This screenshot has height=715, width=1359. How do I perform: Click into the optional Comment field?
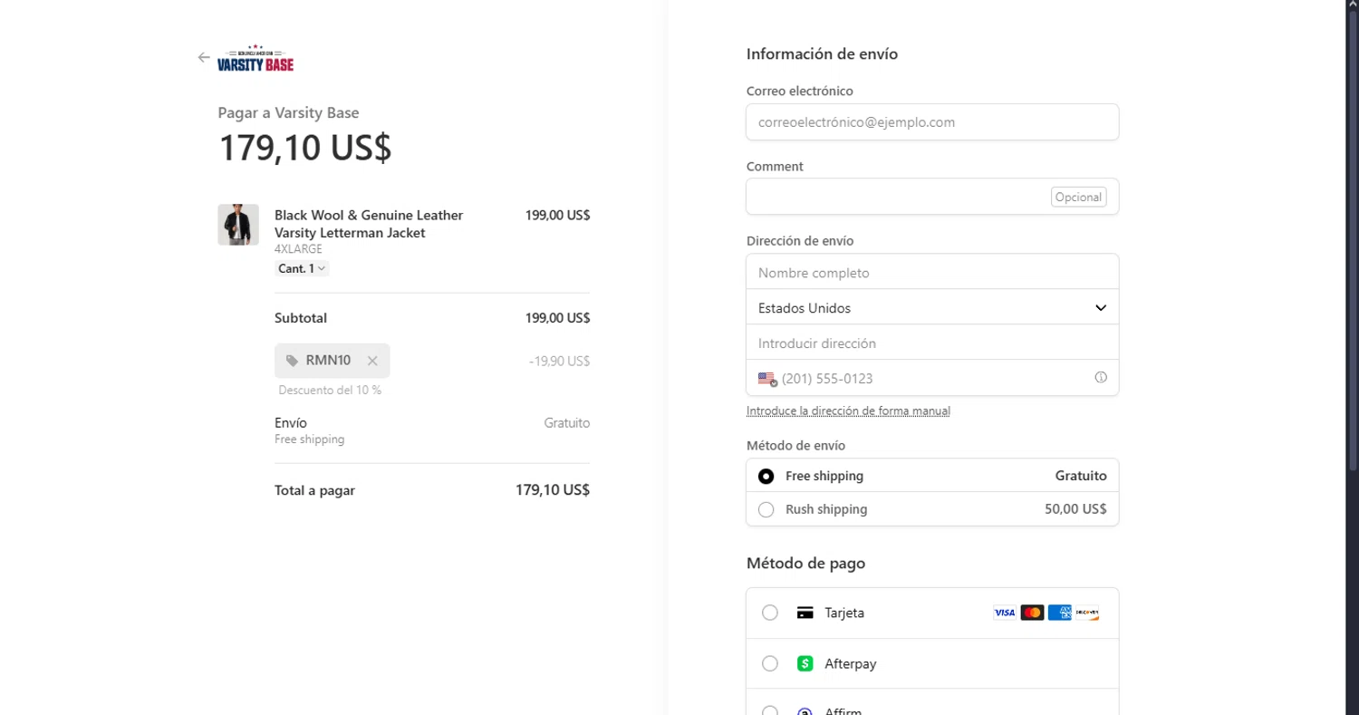[x=932, y=197]
